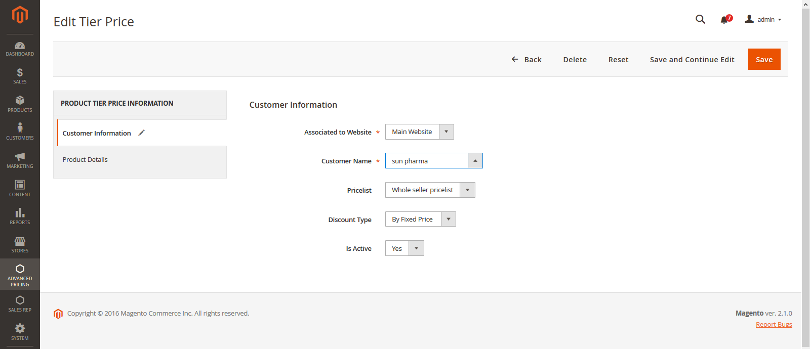Click the Magento logo in the sidebar
The image size is (810, 349).
coord(20,15)
